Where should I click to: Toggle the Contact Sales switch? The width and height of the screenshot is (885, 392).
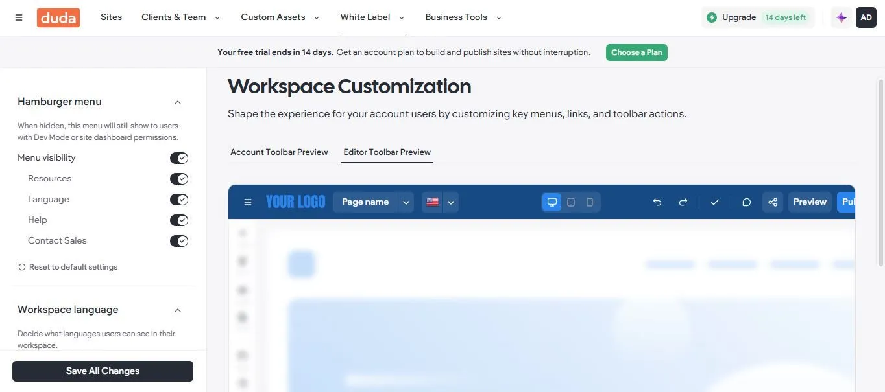179,241
